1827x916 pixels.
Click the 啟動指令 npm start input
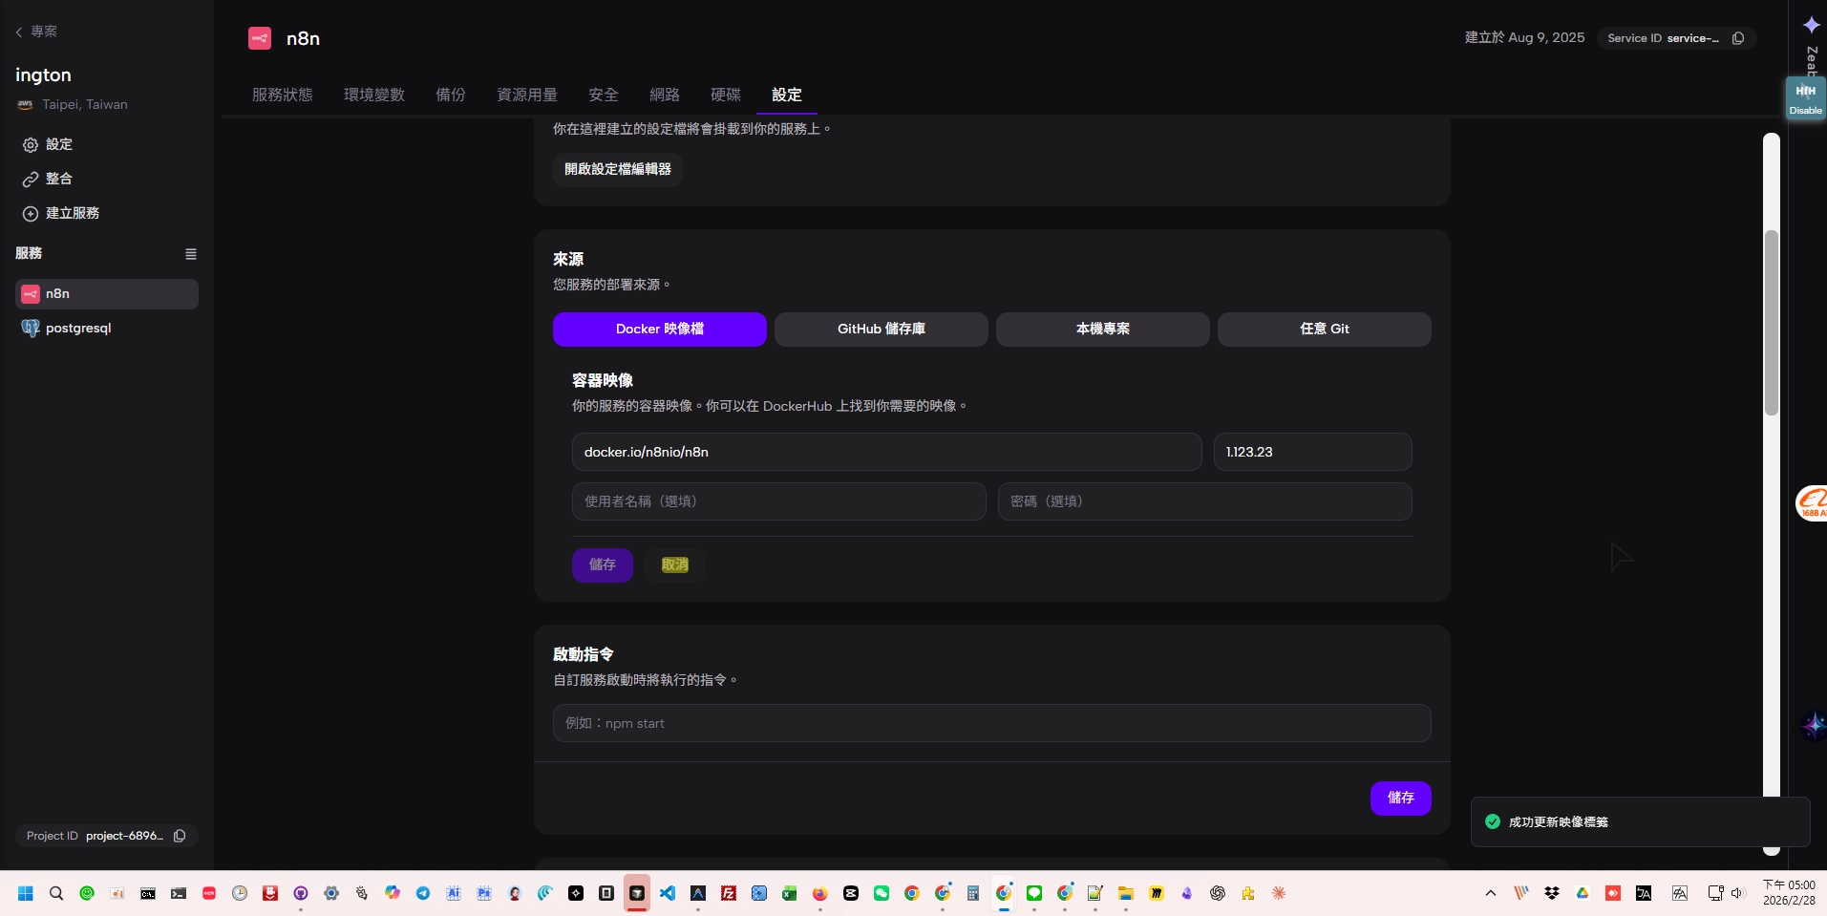click(x=992, y=723)
